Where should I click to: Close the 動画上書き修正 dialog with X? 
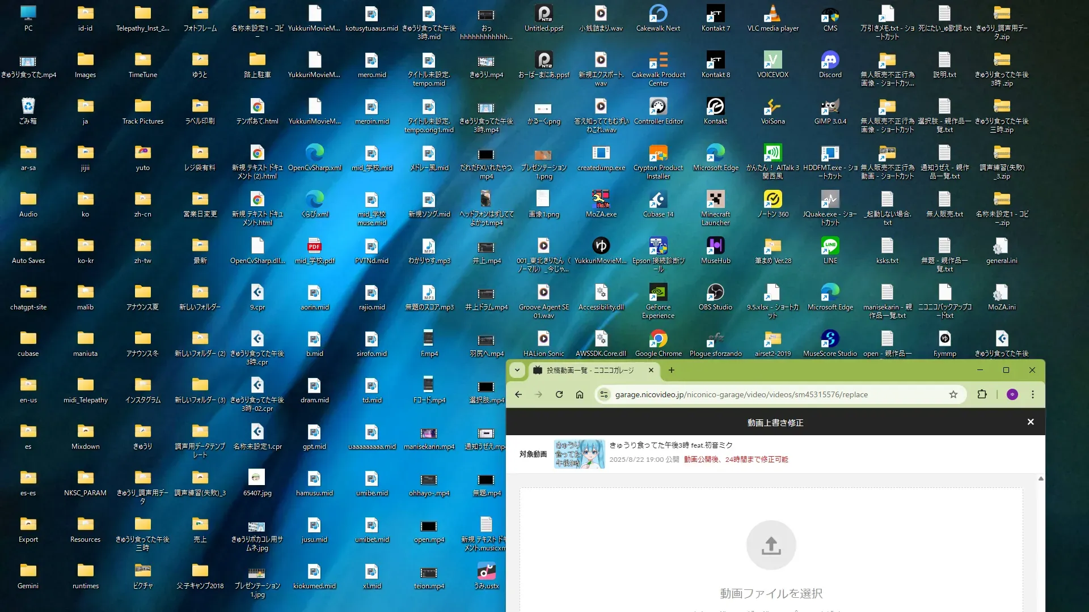[x=1030, y=422]
